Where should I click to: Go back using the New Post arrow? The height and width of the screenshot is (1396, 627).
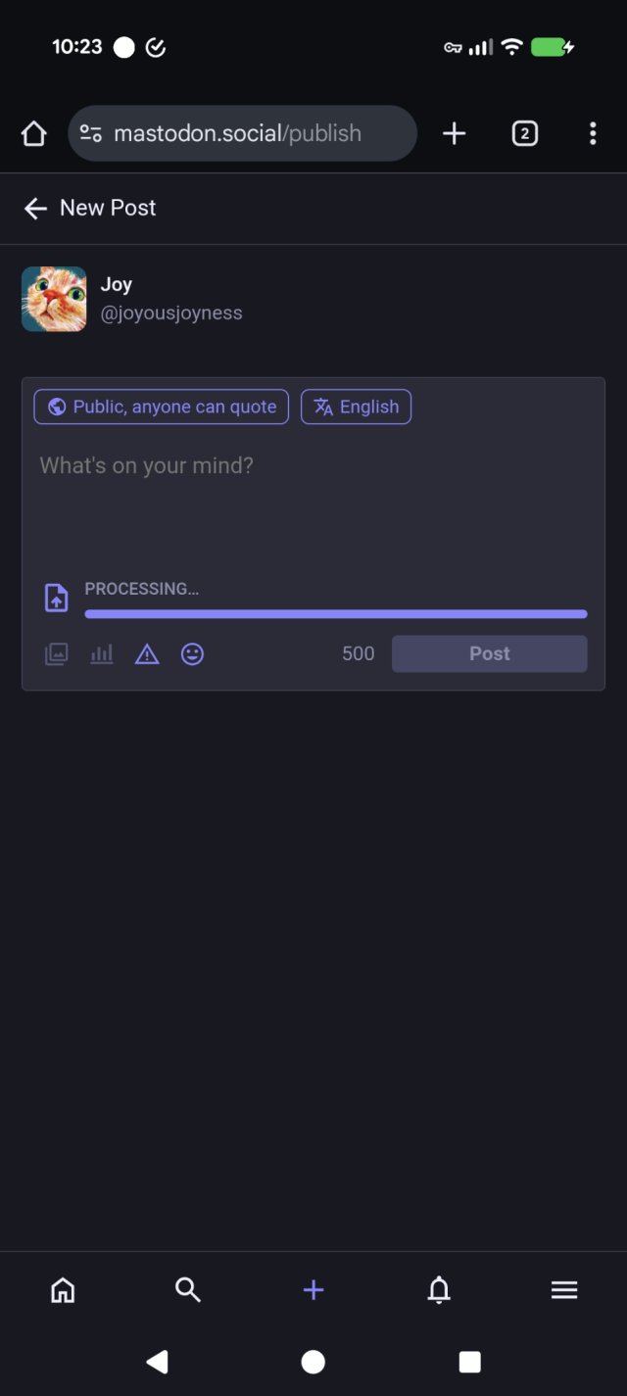(x=35, y=208)
